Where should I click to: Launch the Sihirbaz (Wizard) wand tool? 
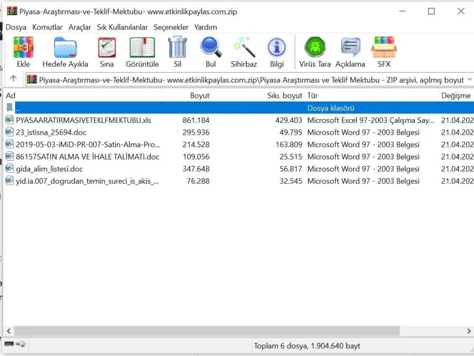(x=244, y=47)
